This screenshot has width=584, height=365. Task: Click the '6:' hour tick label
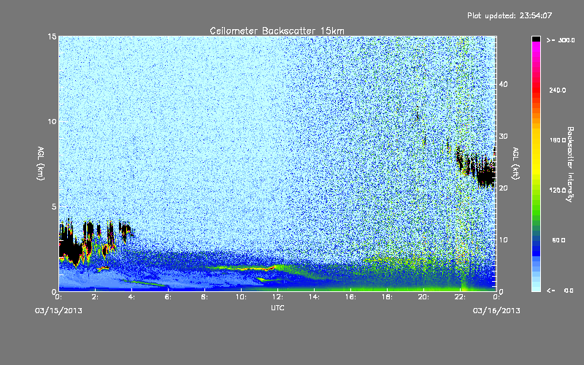[168, 297]
